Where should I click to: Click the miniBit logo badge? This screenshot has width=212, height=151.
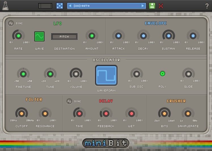pyautogui.click(x=106, y=143)
